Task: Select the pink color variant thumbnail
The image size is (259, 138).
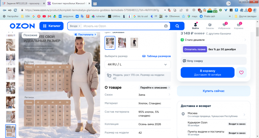Action: click(122, 43)
